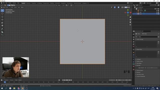Open the Texture properties checker tab
The height and width of the screenshot is (90, 160).
point(133,69)
